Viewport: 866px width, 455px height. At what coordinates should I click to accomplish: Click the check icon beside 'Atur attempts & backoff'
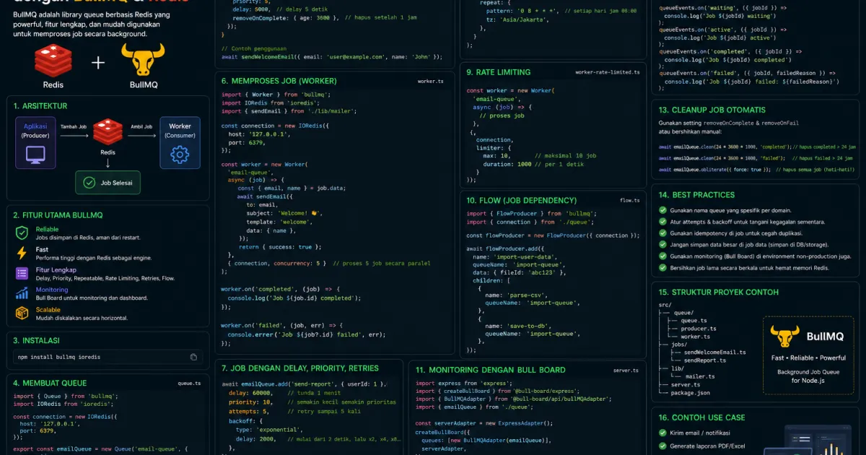coord(663,222)
